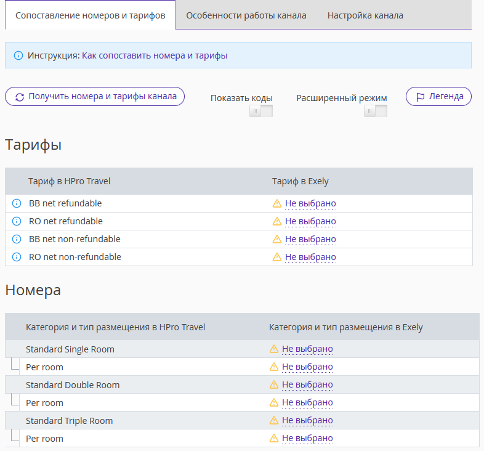The width and height of the screenshot is (484, 451).
Task: Click warning icon in RO net non-refundable row
Action: point(277,257)
